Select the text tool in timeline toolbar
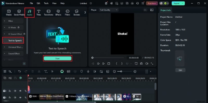208x103 pixels. point(46,72)
